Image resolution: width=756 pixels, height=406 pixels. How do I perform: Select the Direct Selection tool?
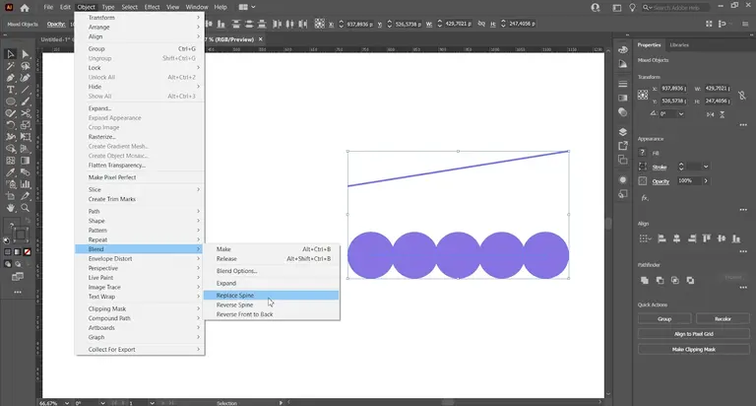click(25, 54)
